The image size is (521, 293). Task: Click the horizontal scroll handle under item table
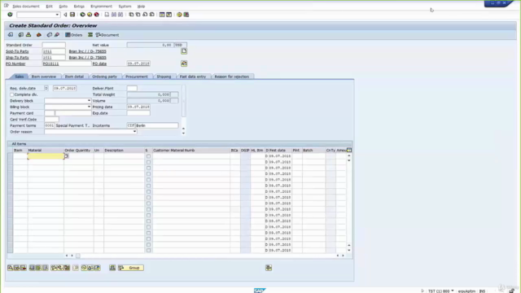pos(78,256)
